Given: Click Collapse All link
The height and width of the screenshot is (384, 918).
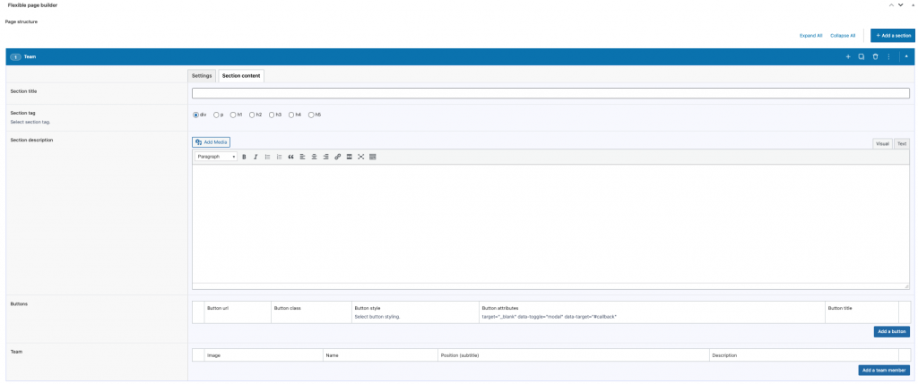Looking at the screenshot, I should [843, 36].
